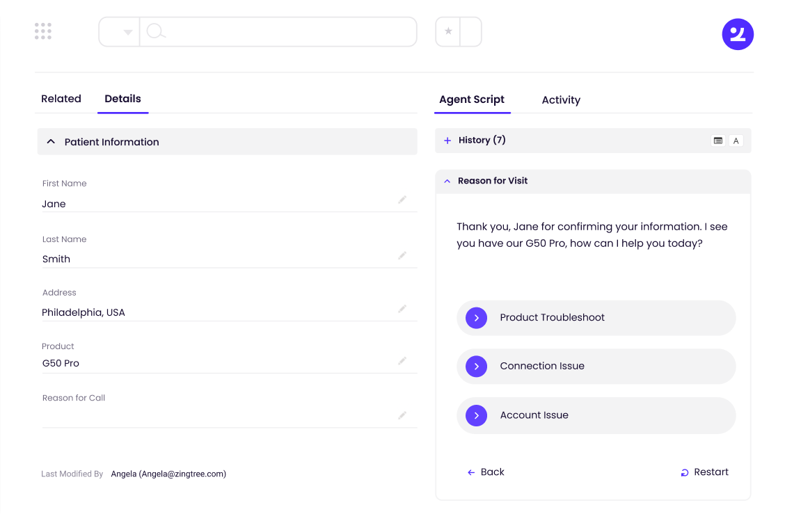Restart the agent script session
The image size is (785, 530).
[x=704, y=472]
